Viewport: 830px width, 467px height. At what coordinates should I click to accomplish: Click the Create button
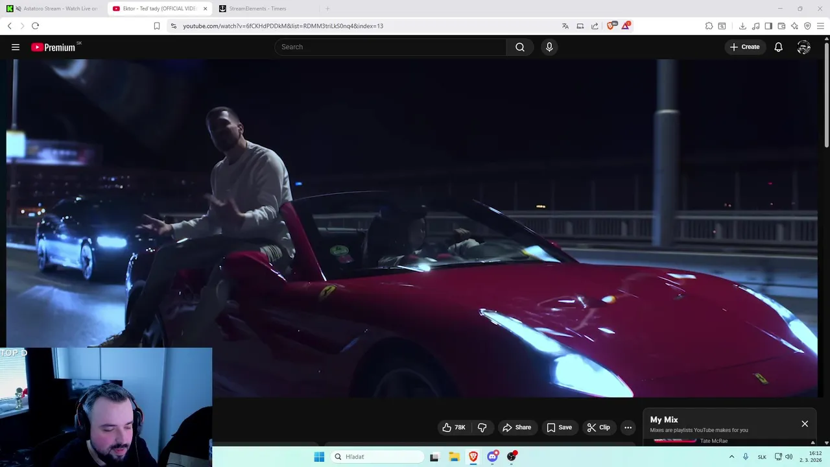point(744,47)
